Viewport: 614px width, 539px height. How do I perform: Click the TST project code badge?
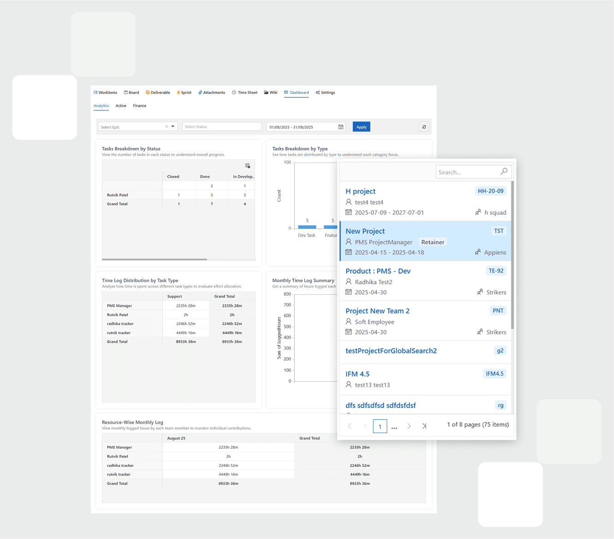click(499, 231)
